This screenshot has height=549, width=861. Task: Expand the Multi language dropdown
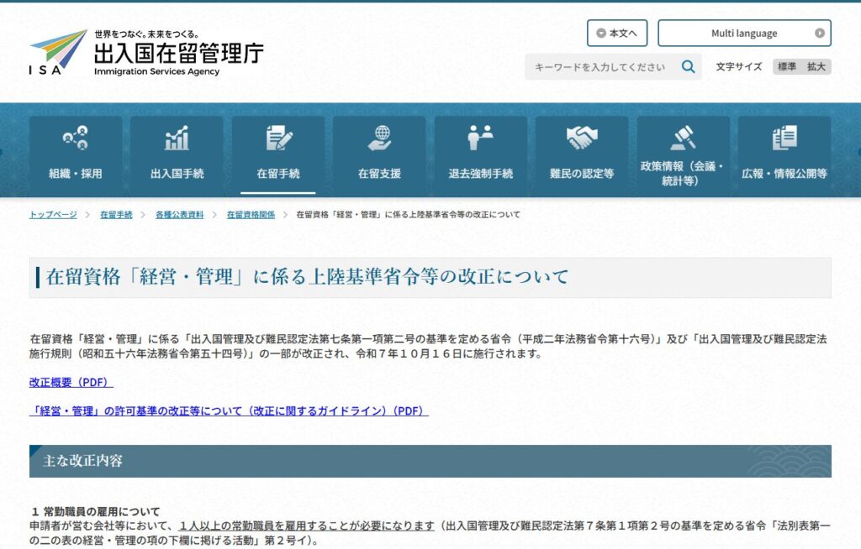(744, 34)
